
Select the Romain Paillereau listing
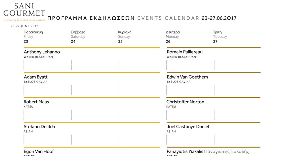[185, 52]
